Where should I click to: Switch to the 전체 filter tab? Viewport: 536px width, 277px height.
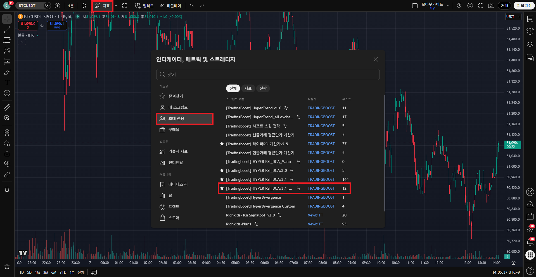coord(233,88)
